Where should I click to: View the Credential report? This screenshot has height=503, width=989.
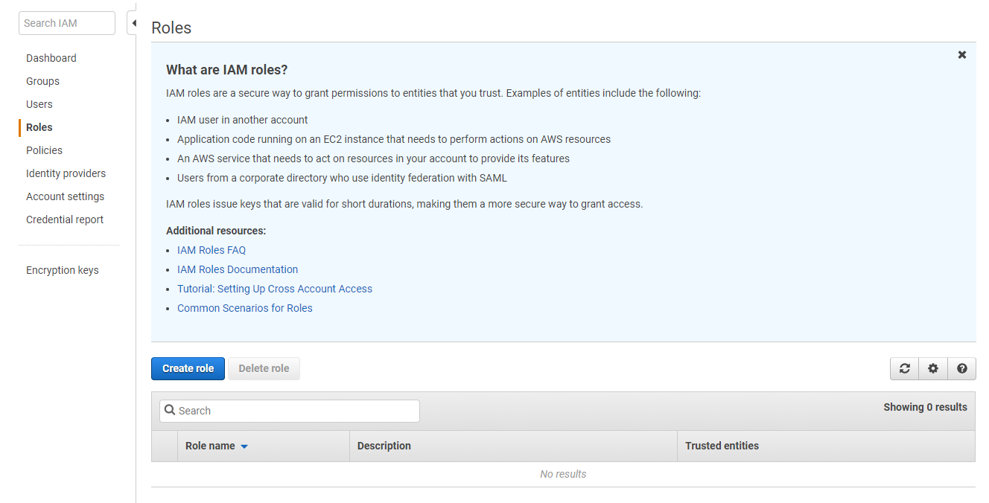[x=65, y=220]
